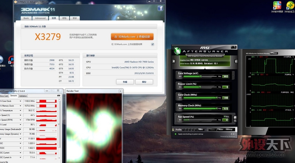
Task: Select profile slot 2 in Afterburner
Action: tap(187, 130)
